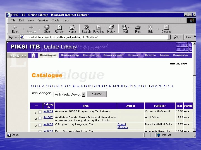Click the bookshelf image in library banner
The image size is (201, 150).
[184, 47]
